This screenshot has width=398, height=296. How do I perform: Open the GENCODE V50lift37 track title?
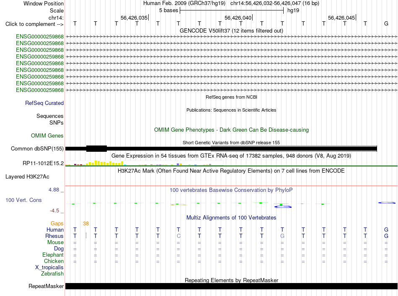click(x=231, y=31)
